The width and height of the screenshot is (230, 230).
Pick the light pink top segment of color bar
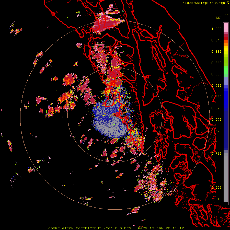point(226,27)
